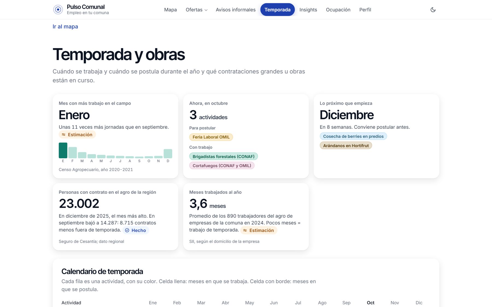The width and height of the screenshot is (492, 307).
Task: Click the Hecho badge with check icon
Action: pyautogui.click(x=136, y=230)
